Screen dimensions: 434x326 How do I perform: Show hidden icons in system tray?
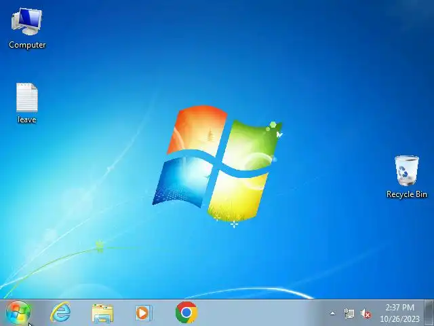332,314
